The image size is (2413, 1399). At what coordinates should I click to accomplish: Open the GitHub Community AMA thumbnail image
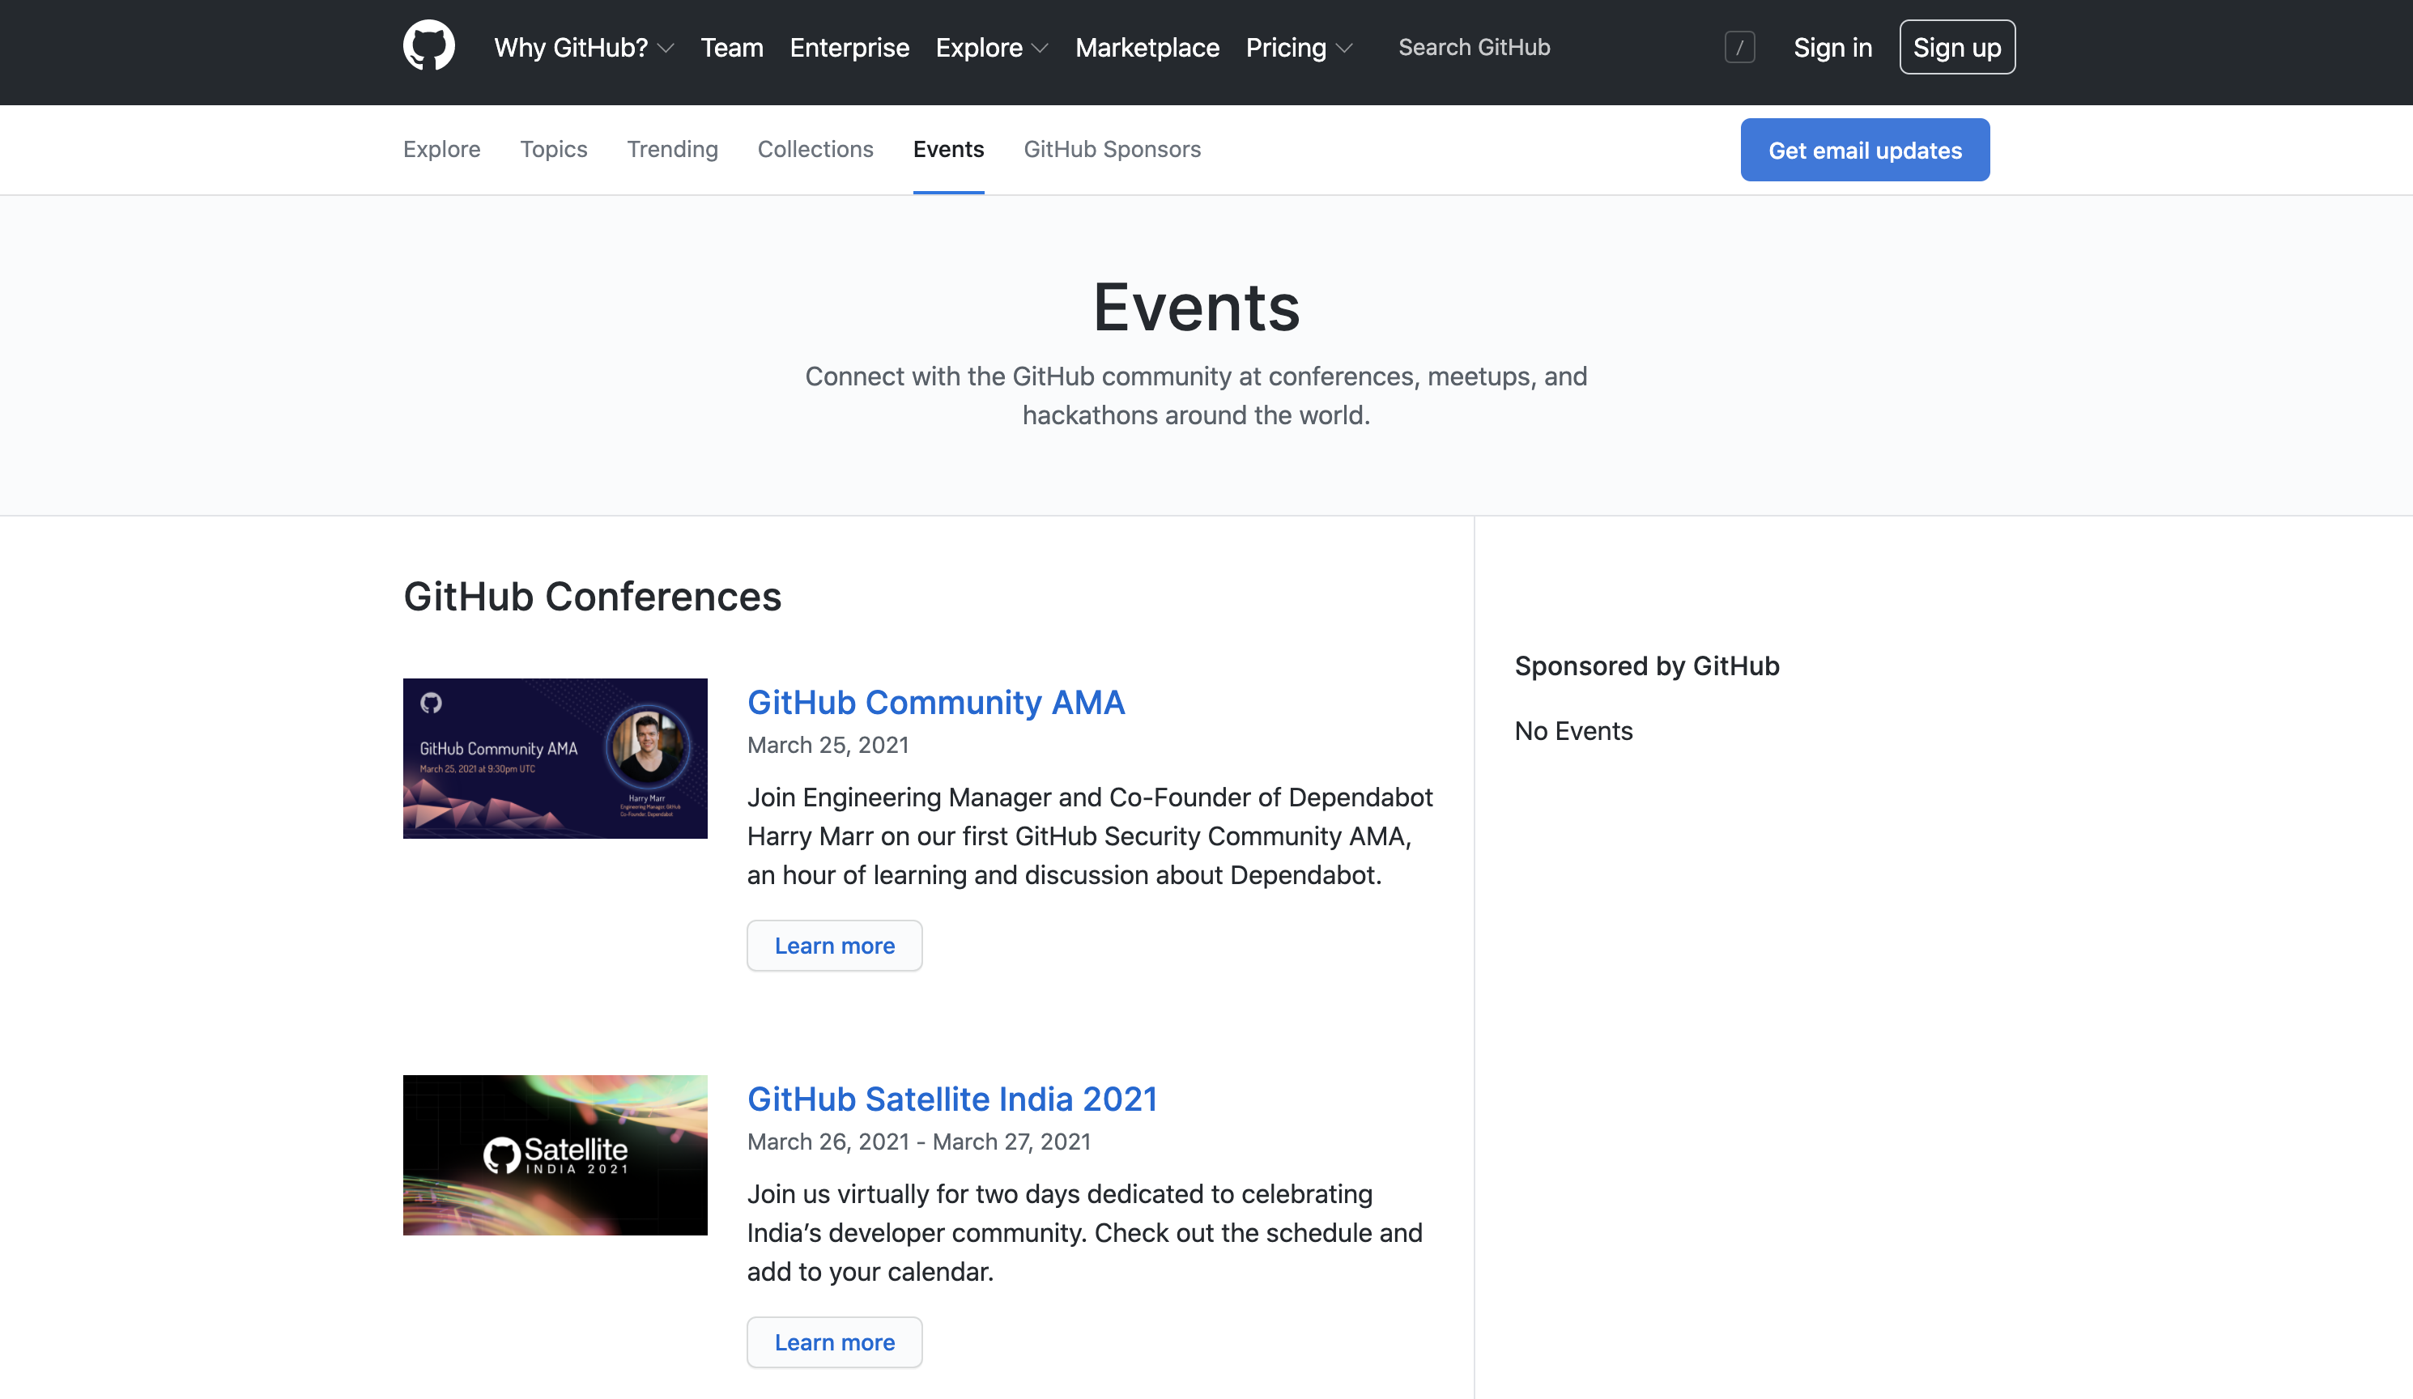555,759
